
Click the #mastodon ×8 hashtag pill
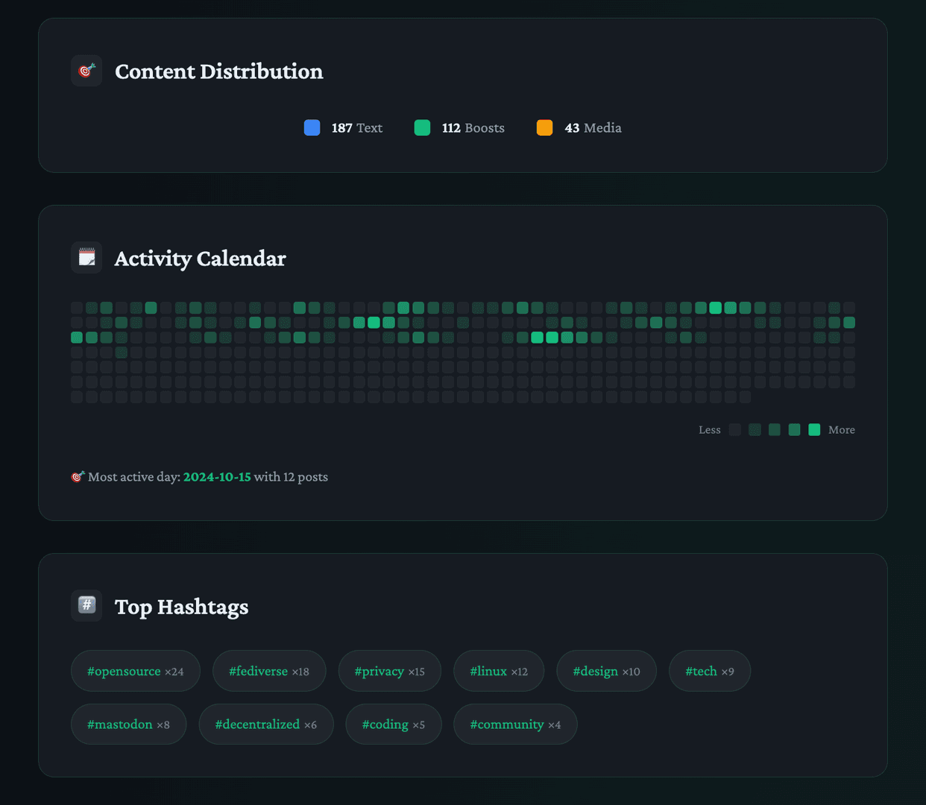coord(128,724)
